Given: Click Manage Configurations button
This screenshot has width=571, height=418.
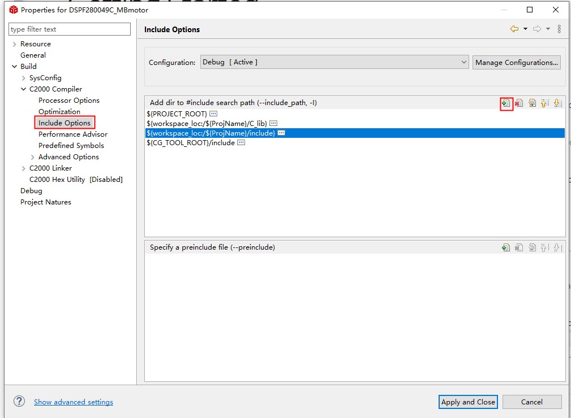Looking at the screenshot, I should [516, 63].
